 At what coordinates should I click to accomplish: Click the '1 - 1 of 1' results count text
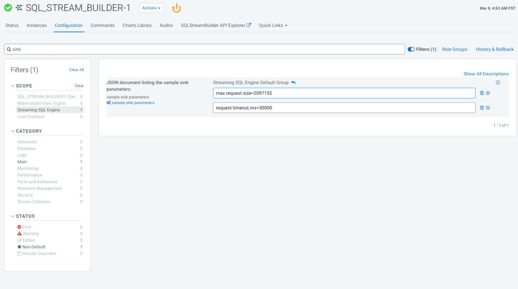(501, 125)
